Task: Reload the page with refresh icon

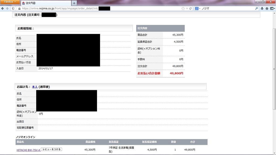Action: coord(191,8)
